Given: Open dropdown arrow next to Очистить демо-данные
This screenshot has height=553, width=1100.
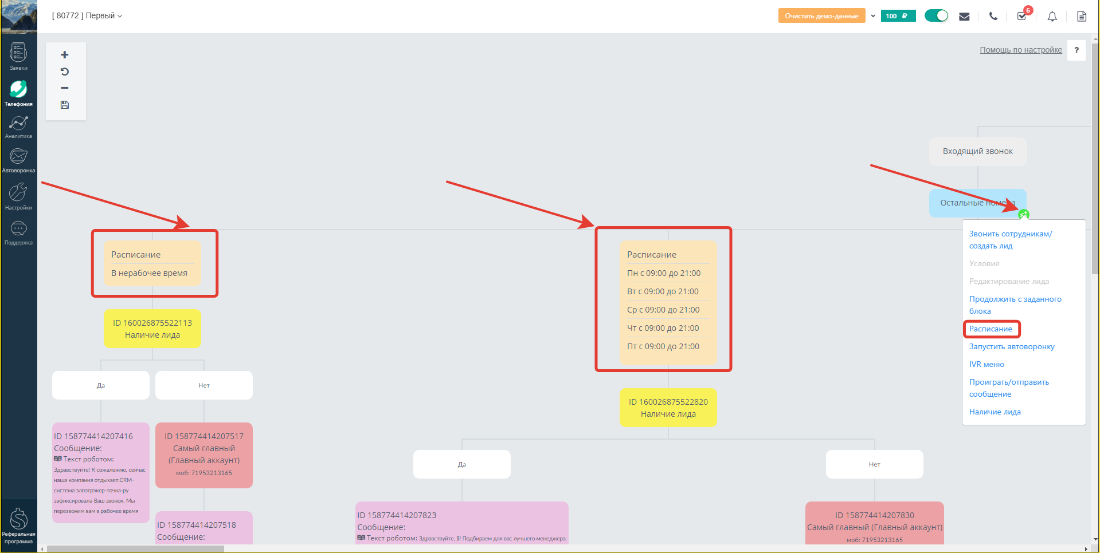Looking at the screenshot, I should coord(873,16).
